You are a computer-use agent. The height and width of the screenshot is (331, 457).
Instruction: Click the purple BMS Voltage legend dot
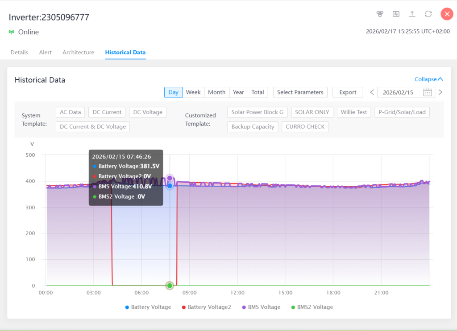coord(244,307)
